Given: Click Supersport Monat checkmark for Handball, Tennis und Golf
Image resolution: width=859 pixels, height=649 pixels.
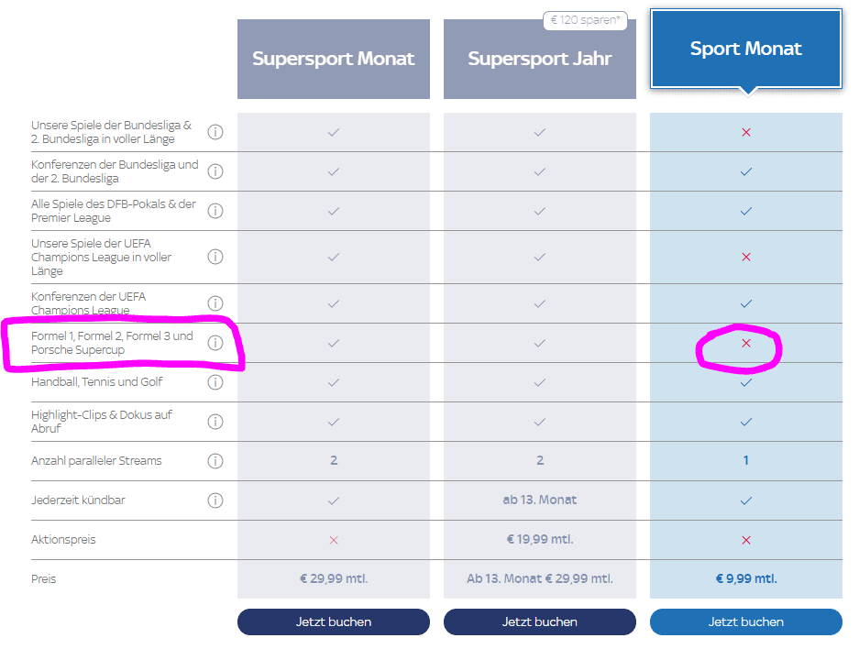Looking at the screenshot, I should click(x=334, y=382).
